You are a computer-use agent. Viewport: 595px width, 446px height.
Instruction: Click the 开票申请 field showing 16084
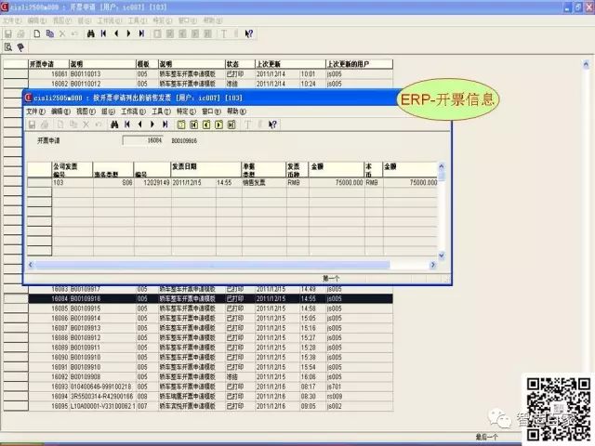[x=142, y=140]
